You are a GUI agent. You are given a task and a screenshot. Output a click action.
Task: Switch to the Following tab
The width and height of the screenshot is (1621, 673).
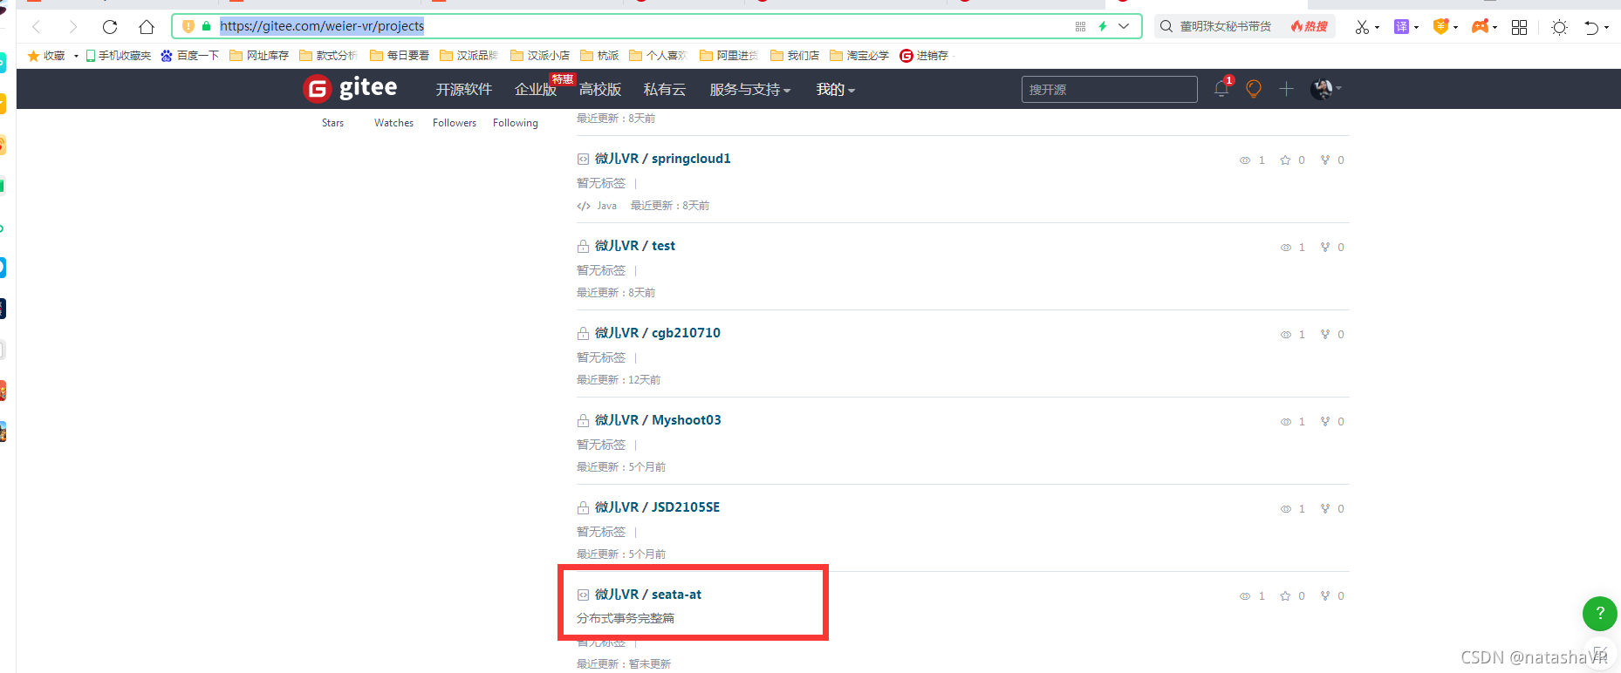coord(515,123)
